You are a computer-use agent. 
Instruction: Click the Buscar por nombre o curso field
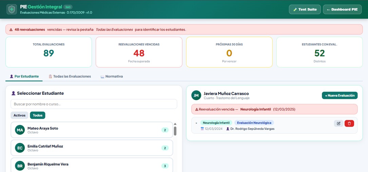94,104
